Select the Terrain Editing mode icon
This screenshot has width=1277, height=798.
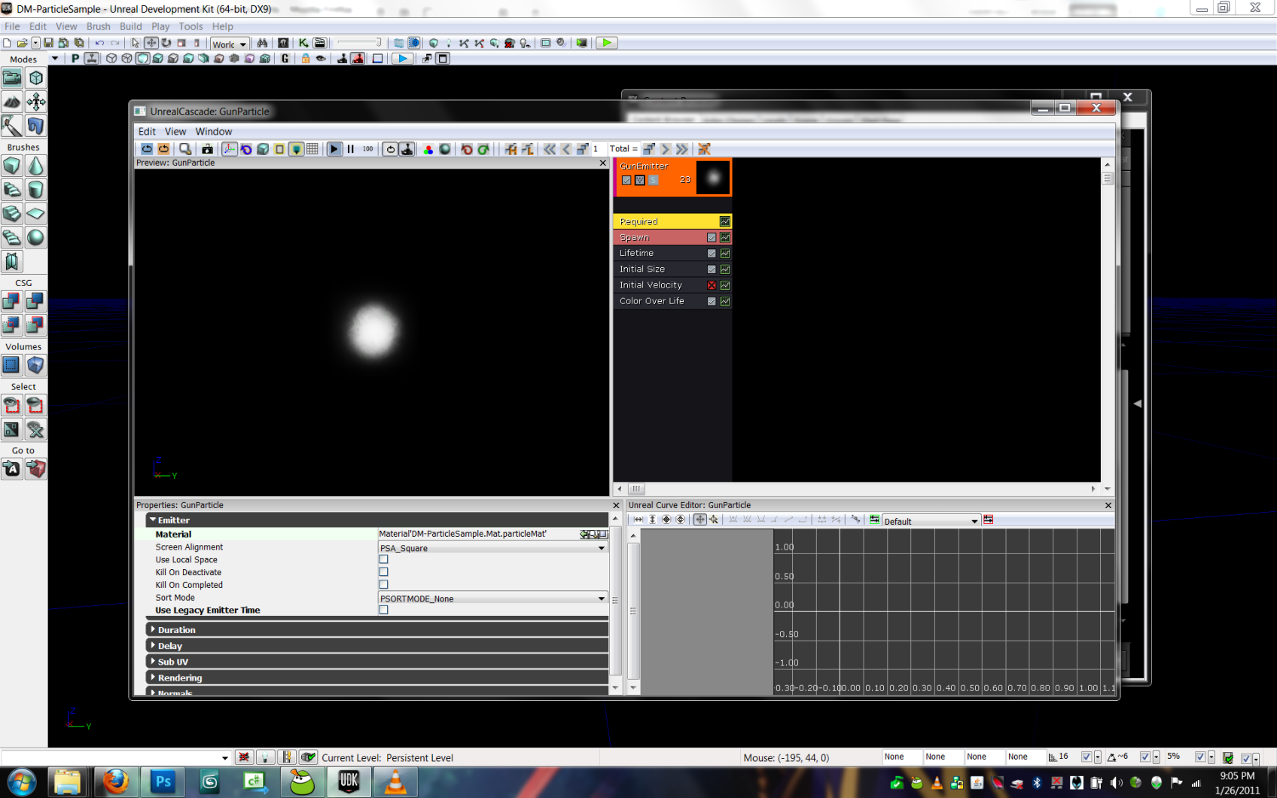(12, 102)
